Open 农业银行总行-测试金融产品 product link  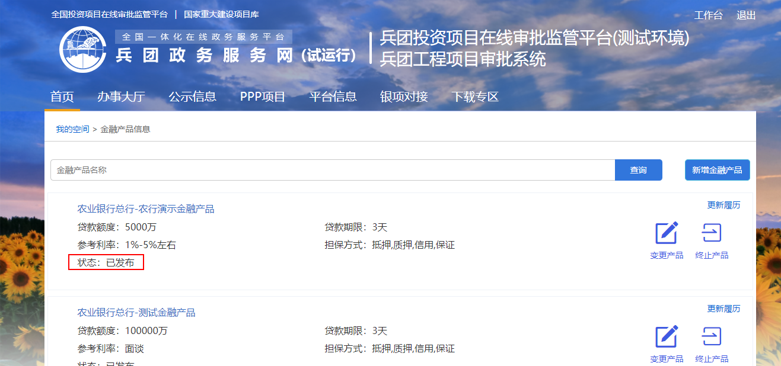(x=136, y=313)
